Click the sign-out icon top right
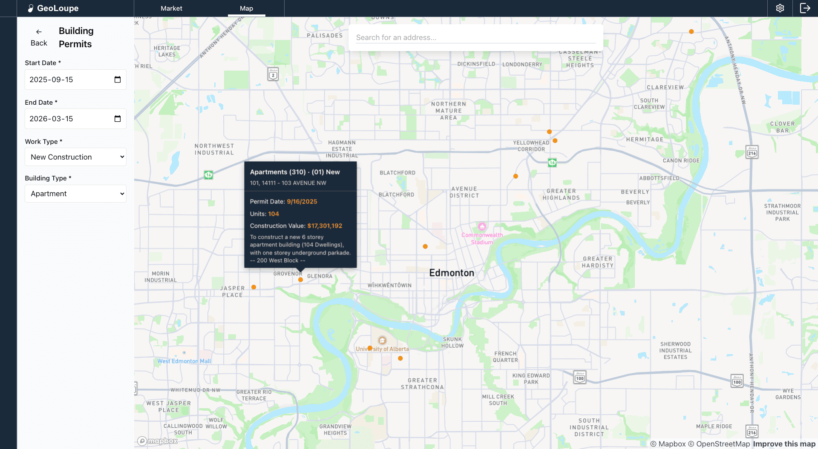 (805, 8)
